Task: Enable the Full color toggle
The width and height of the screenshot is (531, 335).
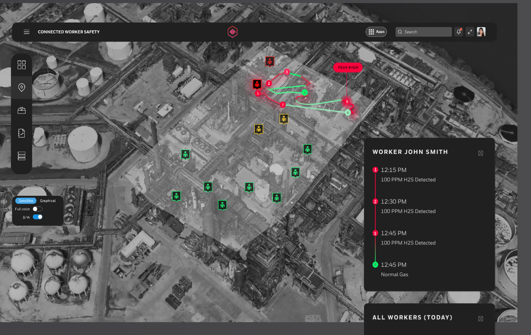Action: pos(37,209)
